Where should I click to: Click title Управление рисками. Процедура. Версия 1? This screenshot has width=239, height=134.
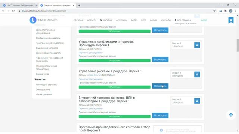[110, 71]
